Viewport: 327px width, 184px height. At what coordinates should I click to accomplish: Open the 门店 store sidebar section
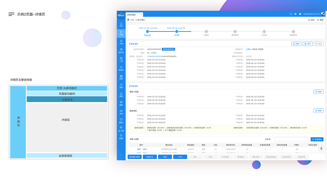pos(121,60)
